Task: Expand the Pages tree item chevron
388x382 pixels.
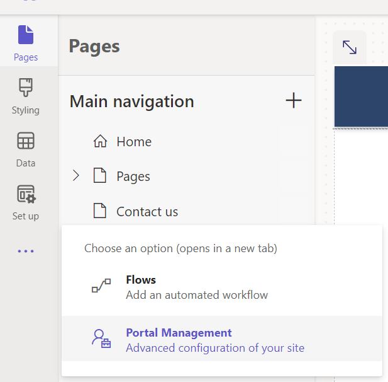Action: coord(75,176)
